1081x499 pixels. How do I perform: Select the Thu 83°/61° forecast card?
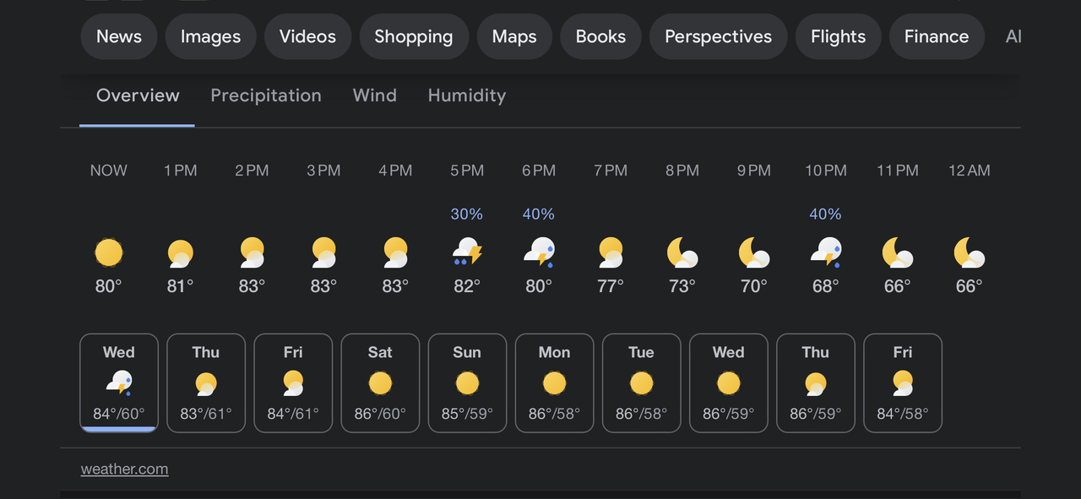[x=206, y=383]
